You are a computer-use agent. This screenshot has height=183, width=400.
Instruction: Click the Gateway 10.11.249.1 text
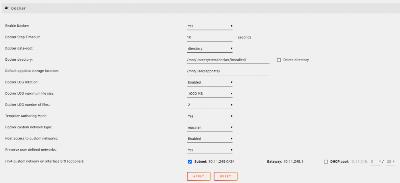coord(285,161)
